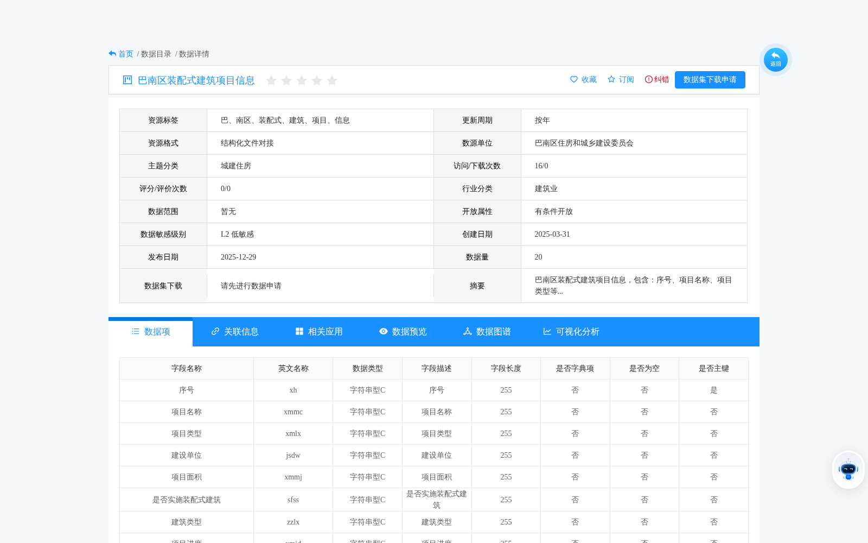The width and height of the screenshot is (868, 543).
Task: Click the field code xh
Action: pos(293,390)
